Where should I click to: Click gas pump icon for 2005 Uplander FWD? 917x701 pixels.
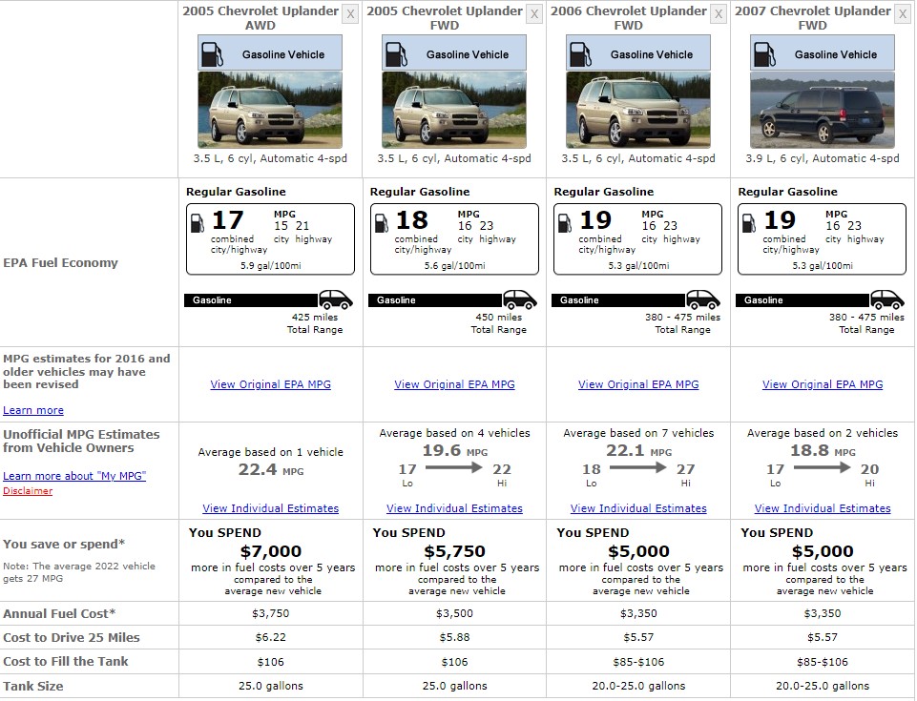395,54
